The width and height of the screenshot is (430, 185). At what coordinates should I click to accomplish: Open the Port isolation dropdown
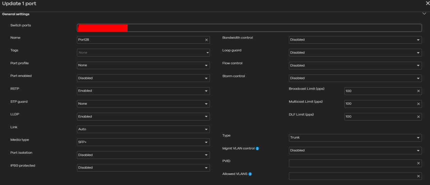click(x=143, y=155)
